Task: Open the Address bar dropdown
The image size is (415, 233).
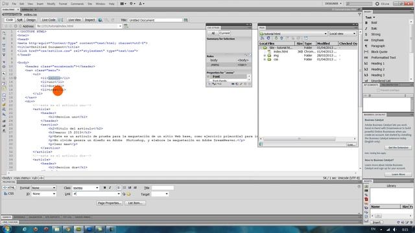Action: 120,26
